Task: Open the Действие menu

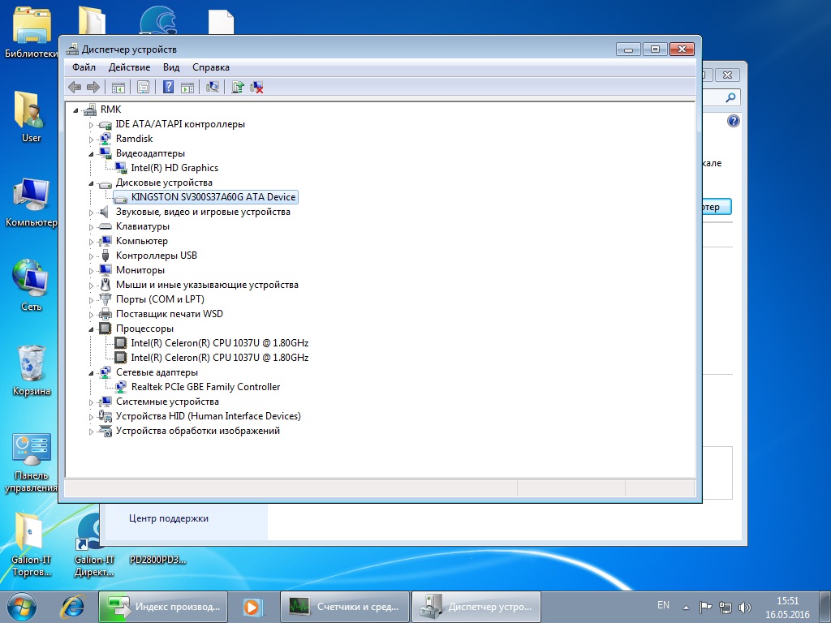Action: pos(129,67)
